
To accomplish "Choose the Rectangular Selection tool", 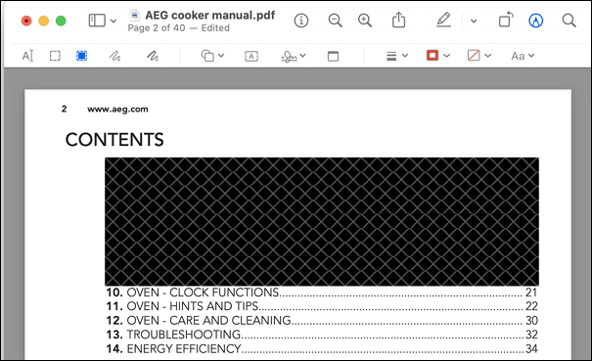I will pyautogui.click(x=55, y=56).
